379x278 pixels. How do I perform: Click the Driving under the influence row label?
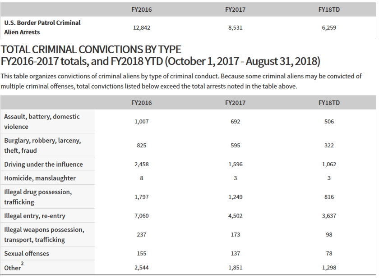(x=43, y=164)
